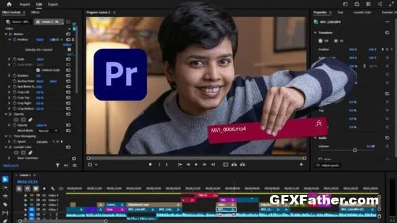The height and width of the screenshot is (223, 397).
Task: Click Mark In in the Program monitor
Action: point(159,165)
